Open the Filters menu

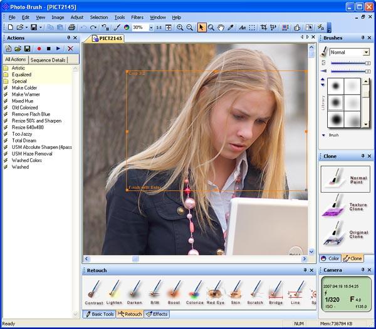click(137, 18)
